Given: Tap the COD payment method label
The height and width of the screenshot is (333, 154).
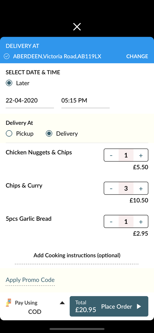Looking at the screenshot, I should (x=35, y=312).
